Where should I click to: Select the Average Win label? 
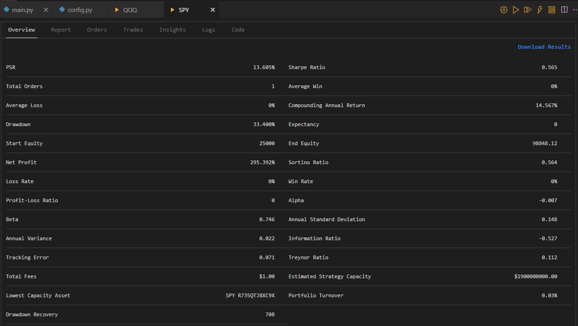click(x=305, y=86)
